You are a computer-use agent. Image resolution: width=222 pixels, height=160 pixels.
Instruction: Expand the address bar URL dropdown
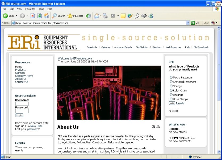188,23
